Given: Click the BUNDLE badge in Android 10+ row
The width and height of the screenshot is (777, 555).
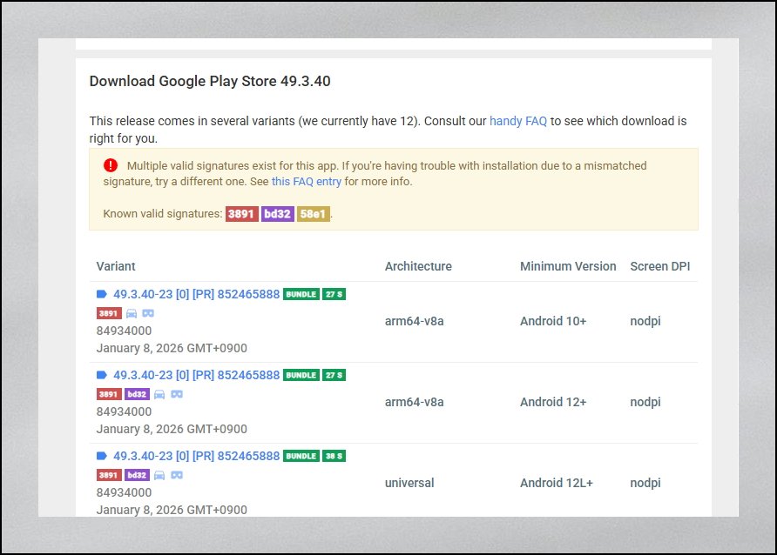Looking at the screenshot, I should click(x=301, y=294).
